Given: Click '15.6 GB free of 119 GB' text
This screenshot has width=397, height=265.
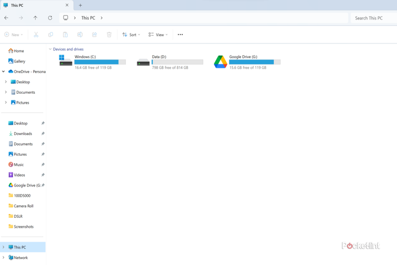Looking at the screenshot, I should (x=248, y=67).
